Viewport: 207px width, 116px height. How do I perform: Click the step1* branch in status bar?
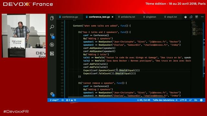(x=54, y=100)
